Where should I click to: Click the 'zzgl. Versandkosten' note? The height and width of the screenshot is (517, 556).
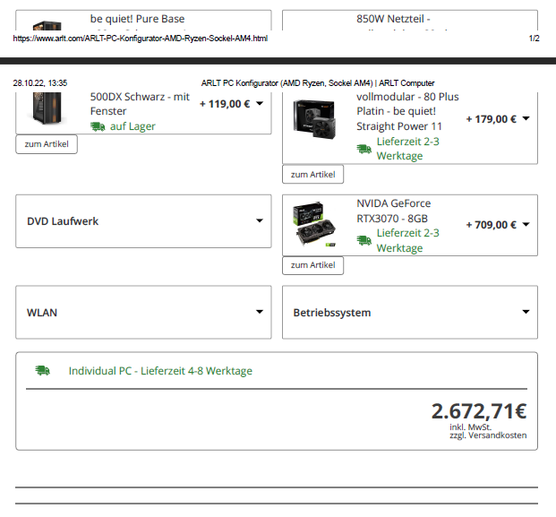[488, 435]
